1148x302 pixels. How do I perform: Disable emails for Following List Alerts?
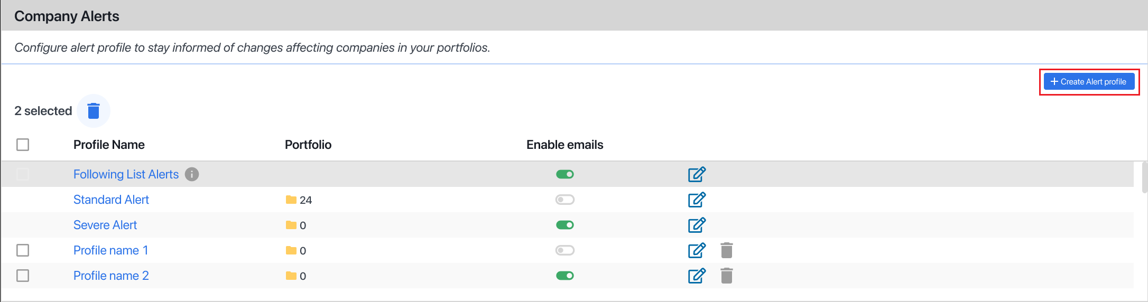(564, 174)
